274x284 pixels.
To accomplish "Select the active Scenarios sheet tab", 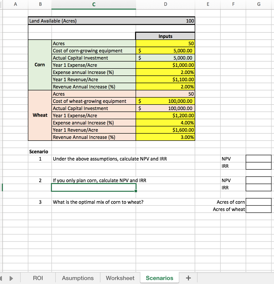I will pyautogui.click(x=159, y=278).
